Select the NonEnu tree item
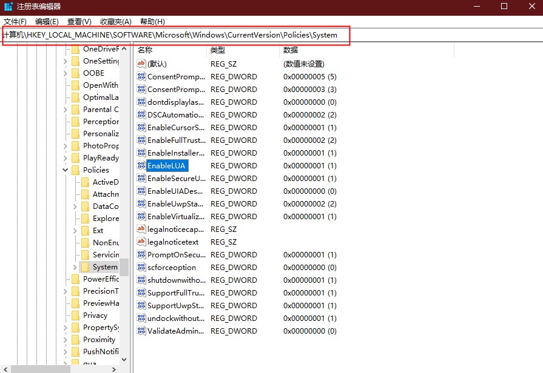 [x=106, y=243]
